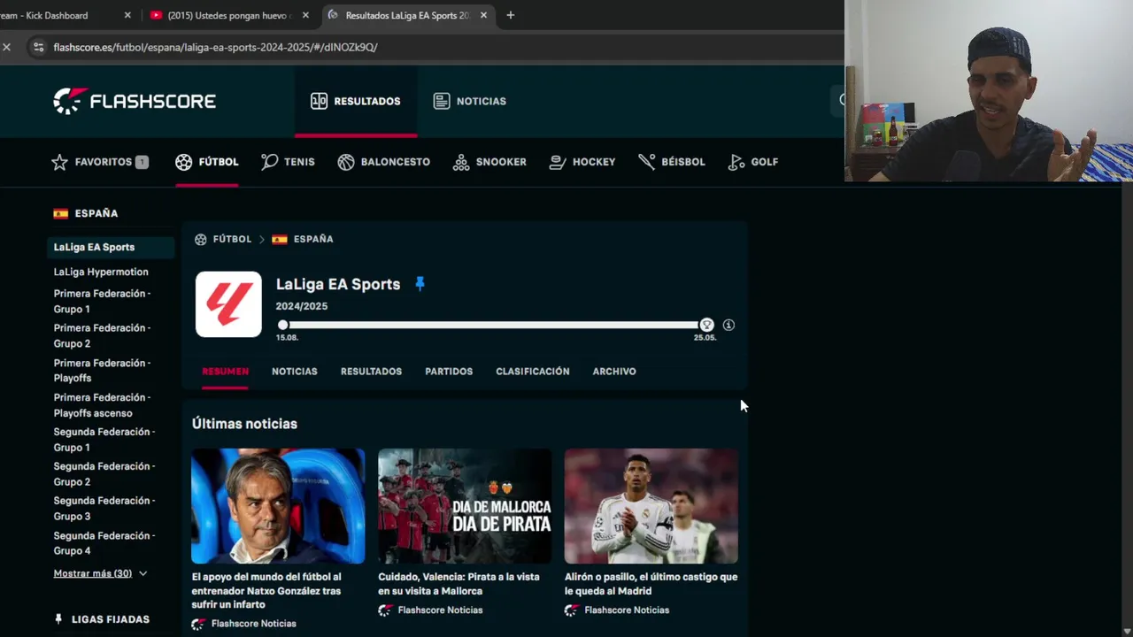Select the Fútbol sport icon
The width and height of the screenshot is (1133, 637).
tap(206, 162)
